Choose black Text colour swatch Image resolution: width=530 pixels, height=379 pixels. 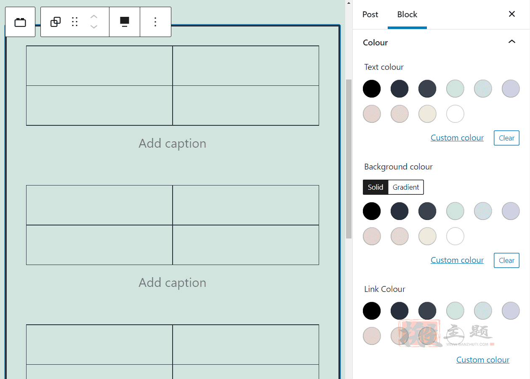(x=372, y=89)
